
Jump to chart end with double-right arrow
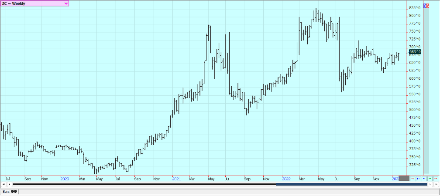436,184
